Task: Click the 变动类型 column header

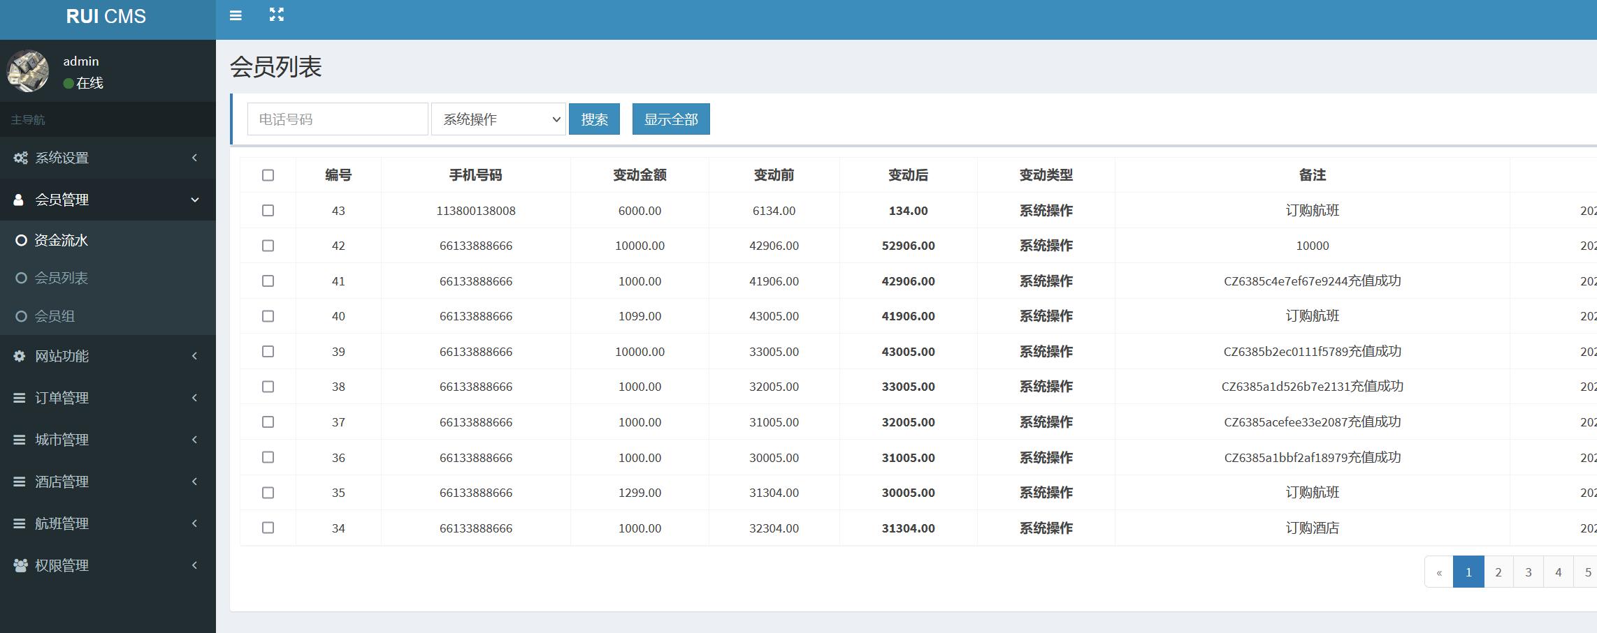Action: (x=1046, y=175)
